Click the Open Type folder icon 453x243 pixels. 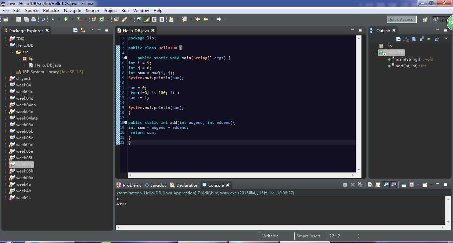tap(116, 19)
